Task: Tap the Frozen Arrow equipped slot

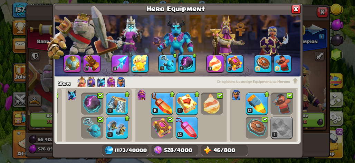Action: (120, 64)
